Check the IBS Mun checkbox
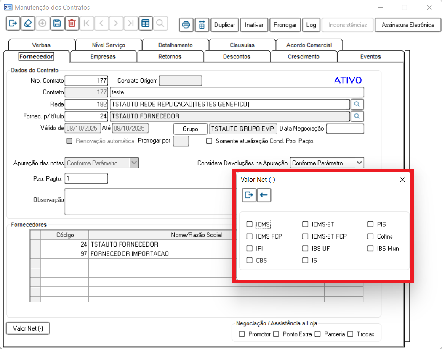The image size is (442, 349). [370, 248]
